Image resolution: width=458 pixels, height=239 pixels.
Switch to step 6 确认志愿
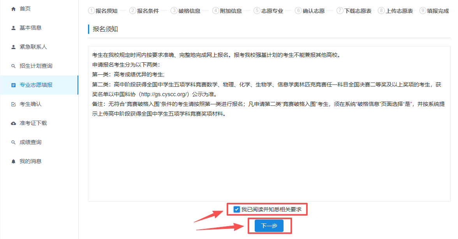[x=310, y=11]
